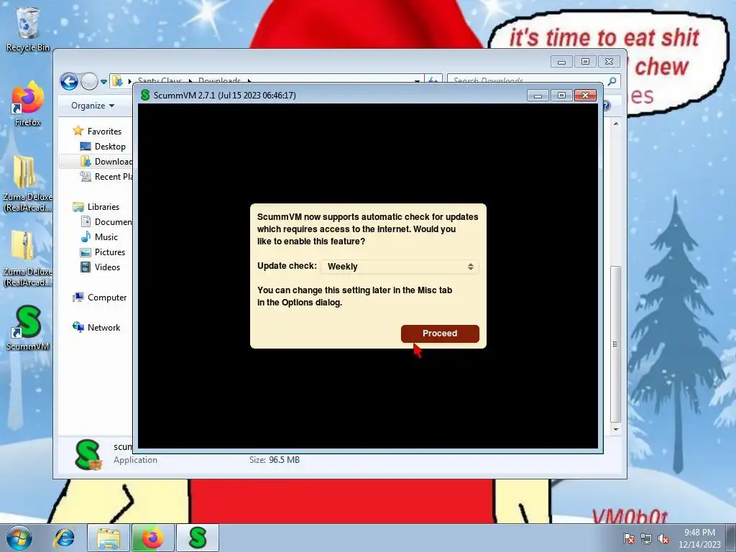The height and width of the screenshot is (552, 736).
Task: Show the clock and date flyout
Action: coord(699,538)
